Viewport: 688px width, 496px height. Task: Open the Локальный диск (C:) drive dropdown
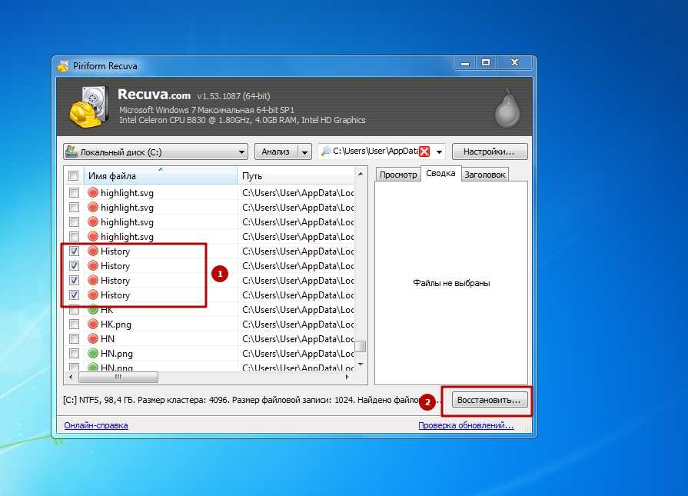(x=155, y=151)
